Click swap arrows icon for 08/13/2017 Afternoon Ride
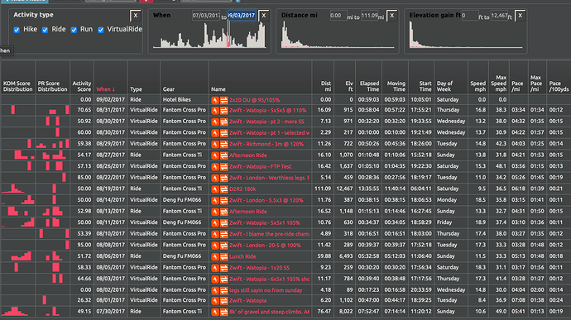Screen dimensions: 571x320 [x=223, y=212]
